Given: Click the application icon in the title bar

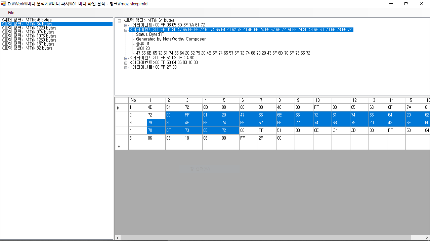Looking at the screenshot, I should [4, 4].
